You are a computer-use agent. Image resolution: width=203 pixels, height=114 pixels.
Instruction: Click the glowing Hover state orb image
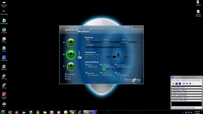click(x=71, y=54)
